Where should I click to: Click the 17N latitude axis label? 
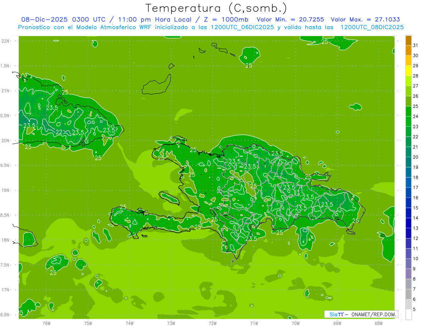coord(6,290)
